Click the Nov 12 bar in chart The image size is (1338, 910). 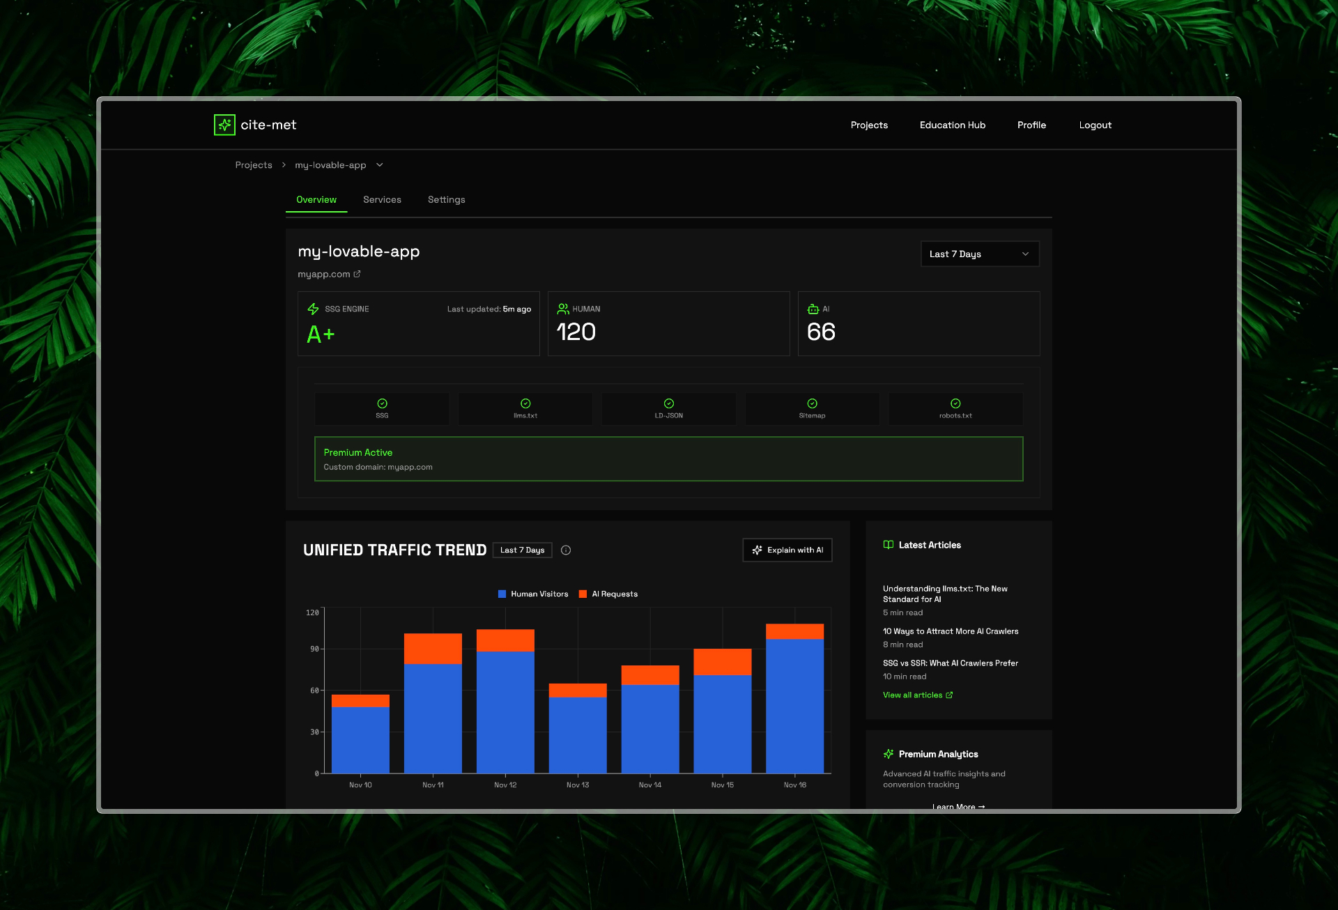click(505, 704)
